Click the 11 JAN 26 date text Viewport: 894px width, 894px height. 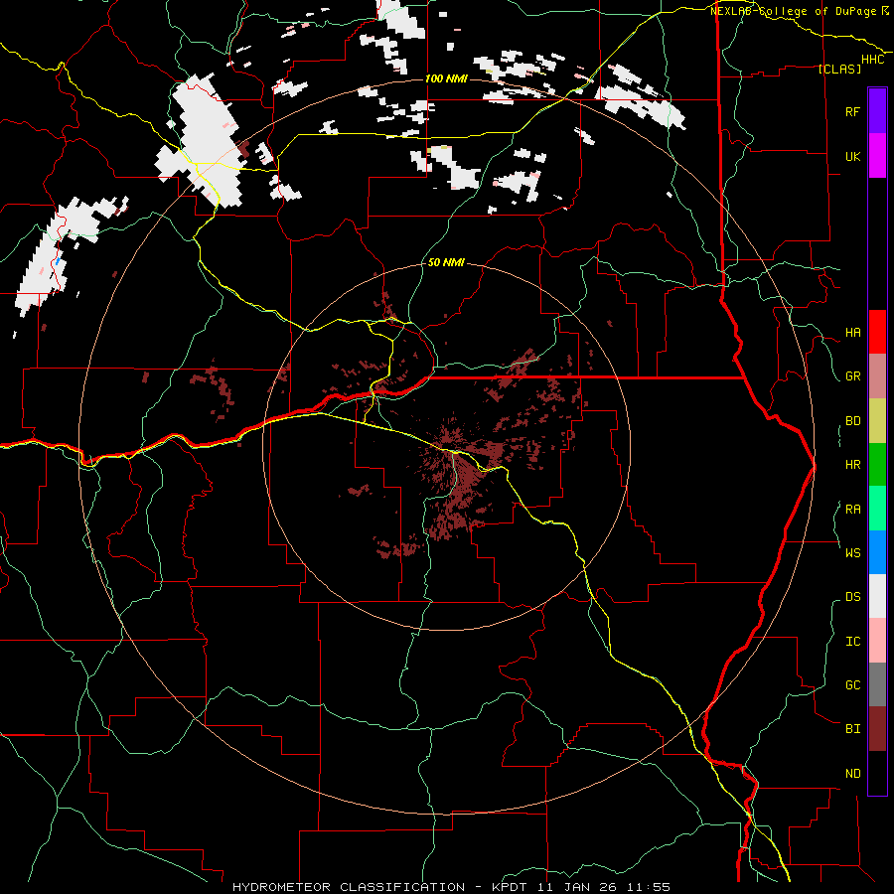click(577, 887)
